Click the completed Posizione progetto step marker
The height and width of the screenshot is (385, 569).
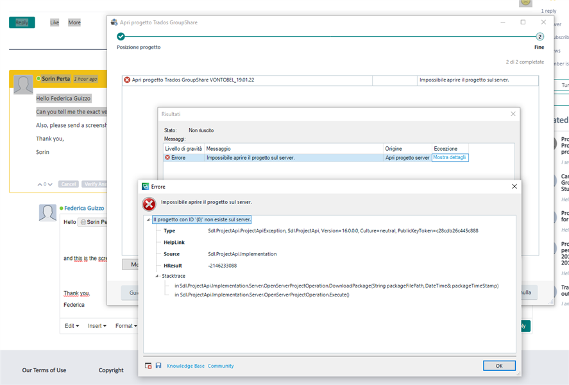[x=121, y=37]
